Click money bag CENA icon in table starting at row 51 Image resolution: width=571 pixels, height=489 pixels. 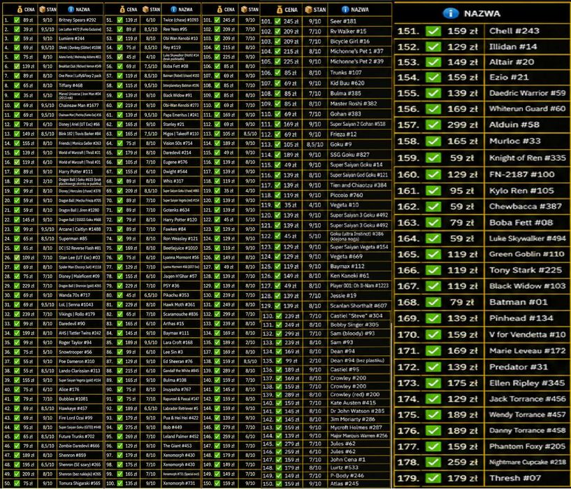pyautogui.click(x=122, y=10)
